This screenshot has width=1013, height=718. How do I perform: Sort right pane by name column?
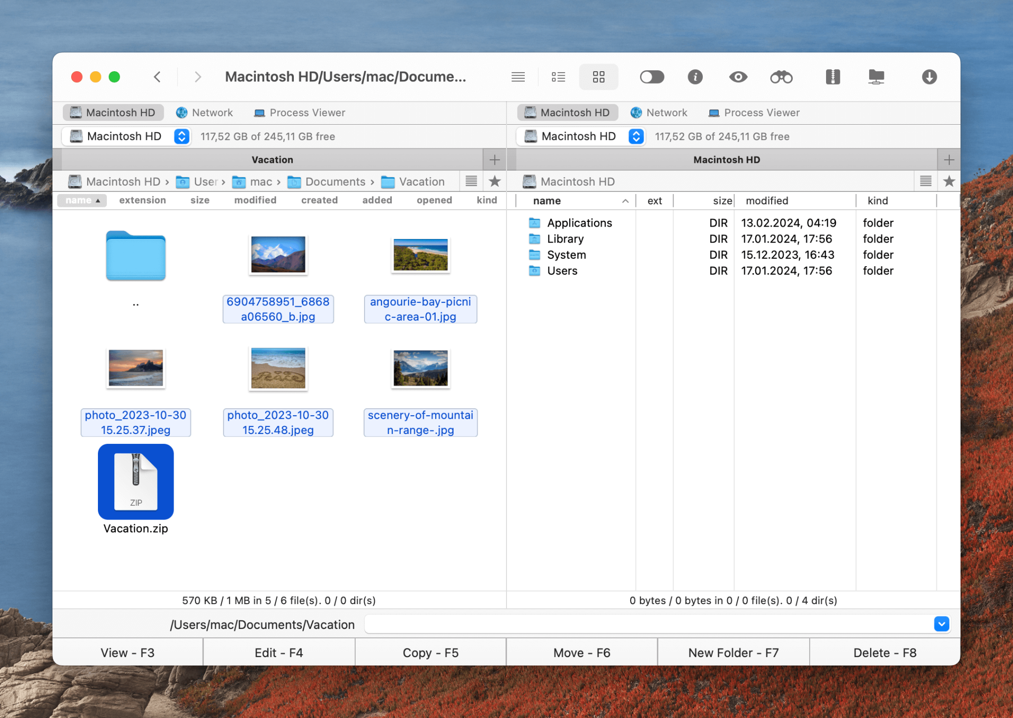tap(547, 200)
